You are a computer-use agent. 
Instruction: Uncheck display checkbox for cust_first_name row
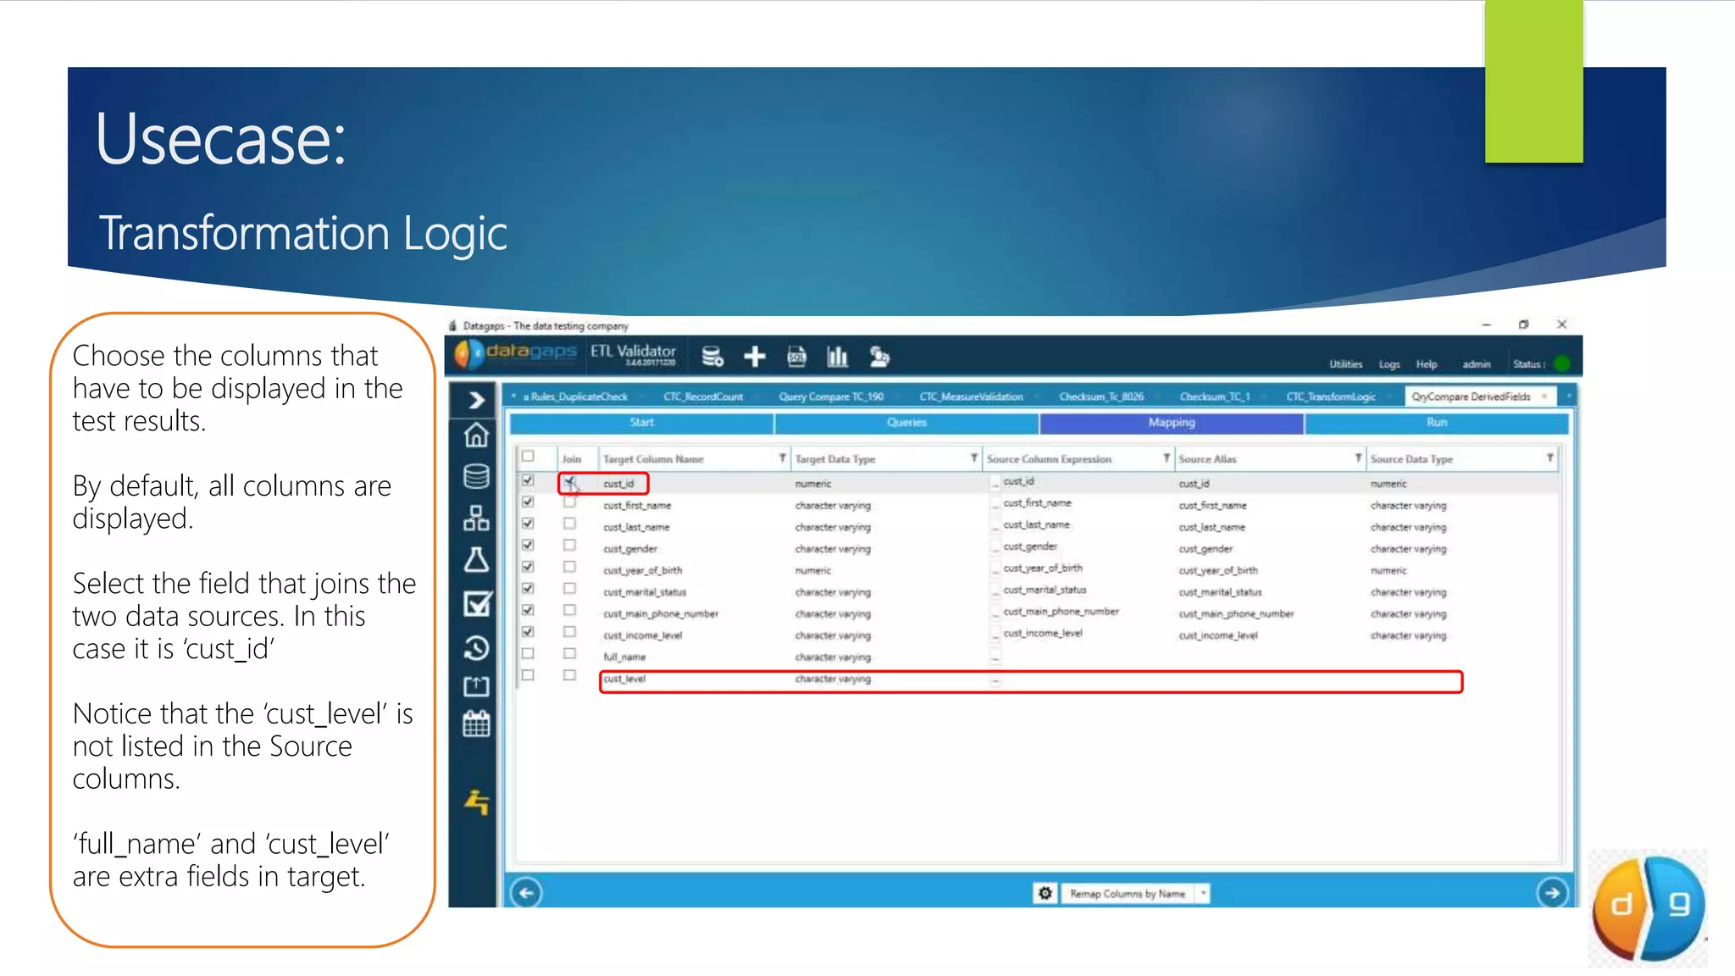tap(528, 502)
